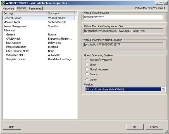Choose the Swapfile Location setting

point(16,59)
